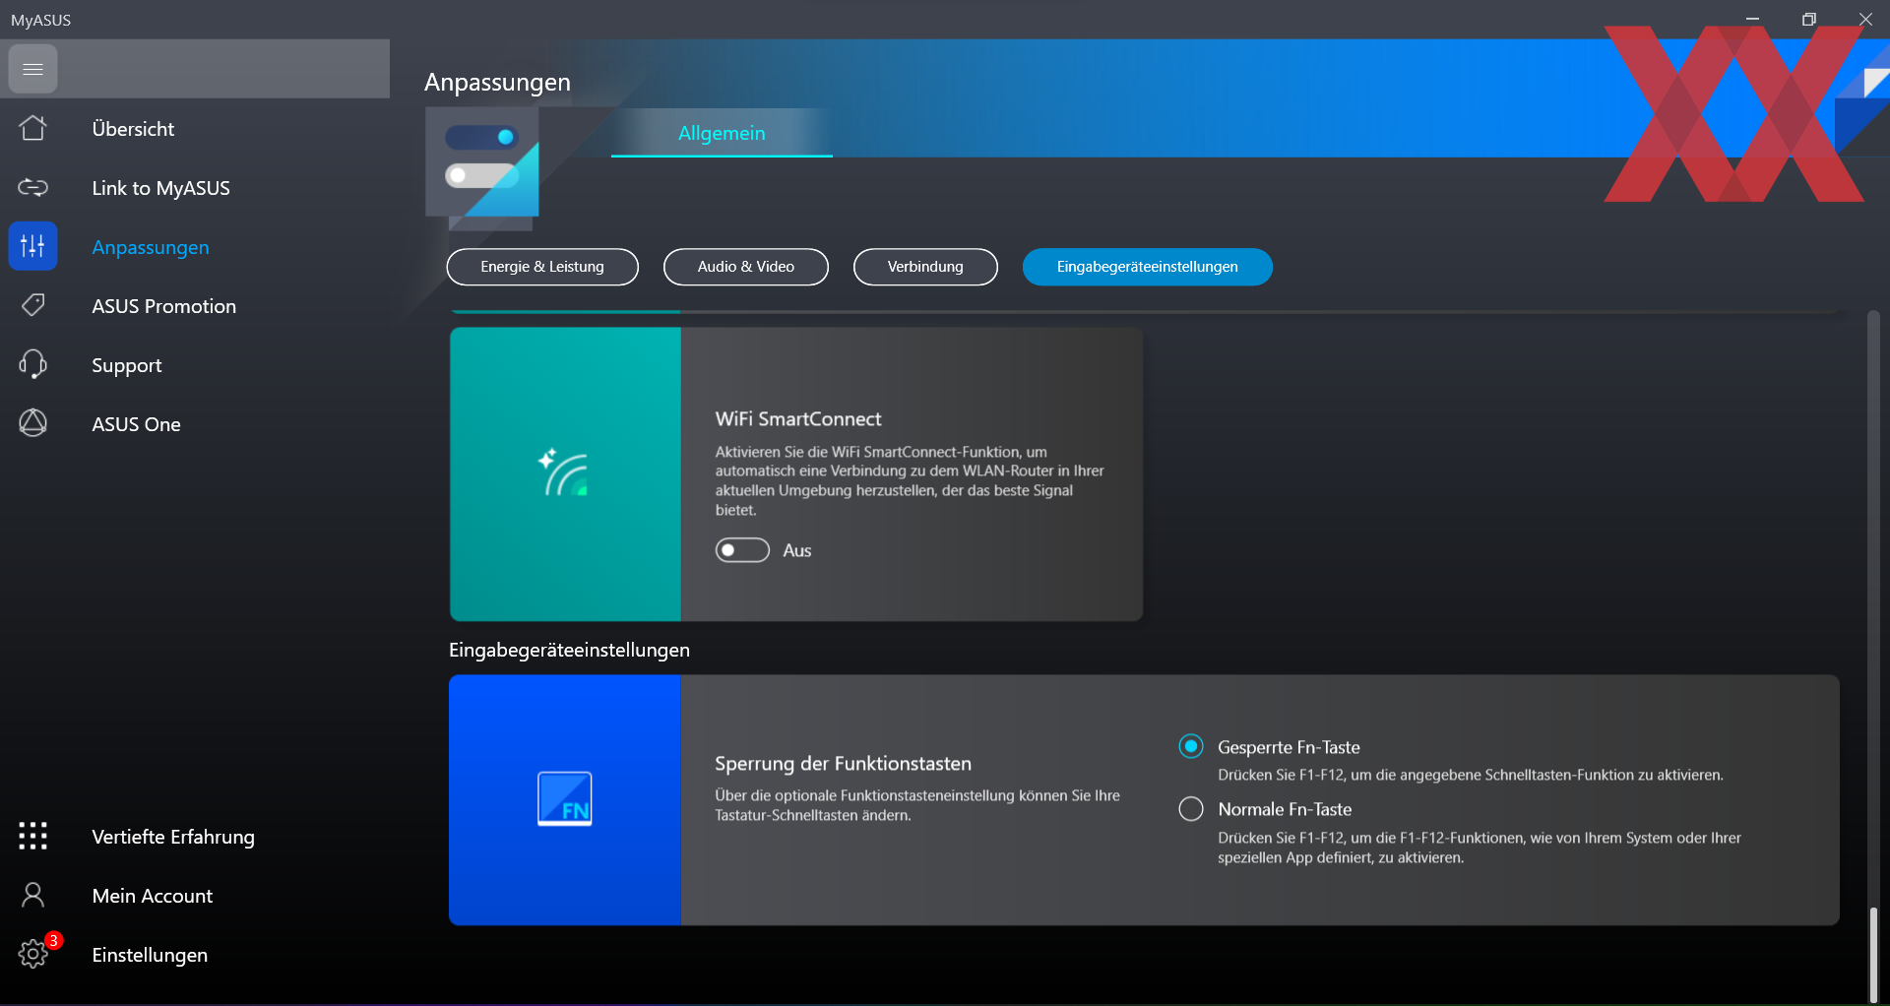Close the MyASUS window
Viewport: 1890px width, 1006px height.
1864,19
